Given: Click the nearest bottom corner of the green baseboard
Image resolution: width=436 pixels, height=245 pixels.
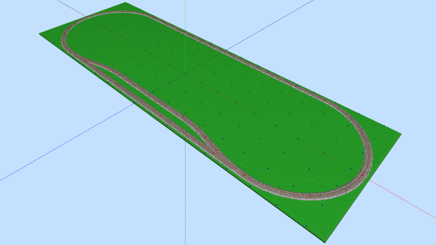Looking at the screenshot, I should [326, 242].
